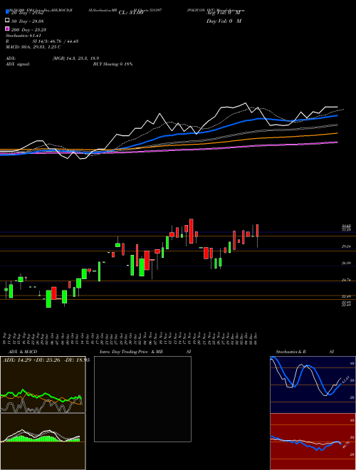Screen dimensions: 356x470
Task: Open the blue Stochastics chart panel
Action: point(313,385)
